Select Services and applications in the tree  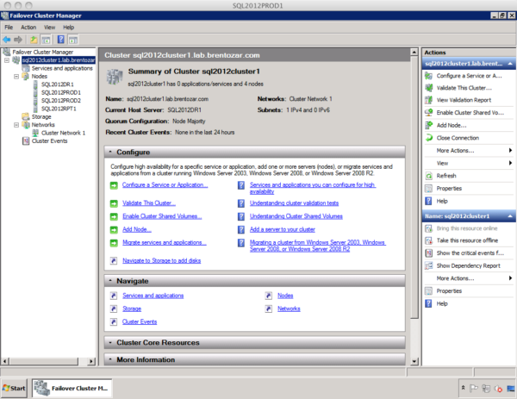click(x=62, y=68)
